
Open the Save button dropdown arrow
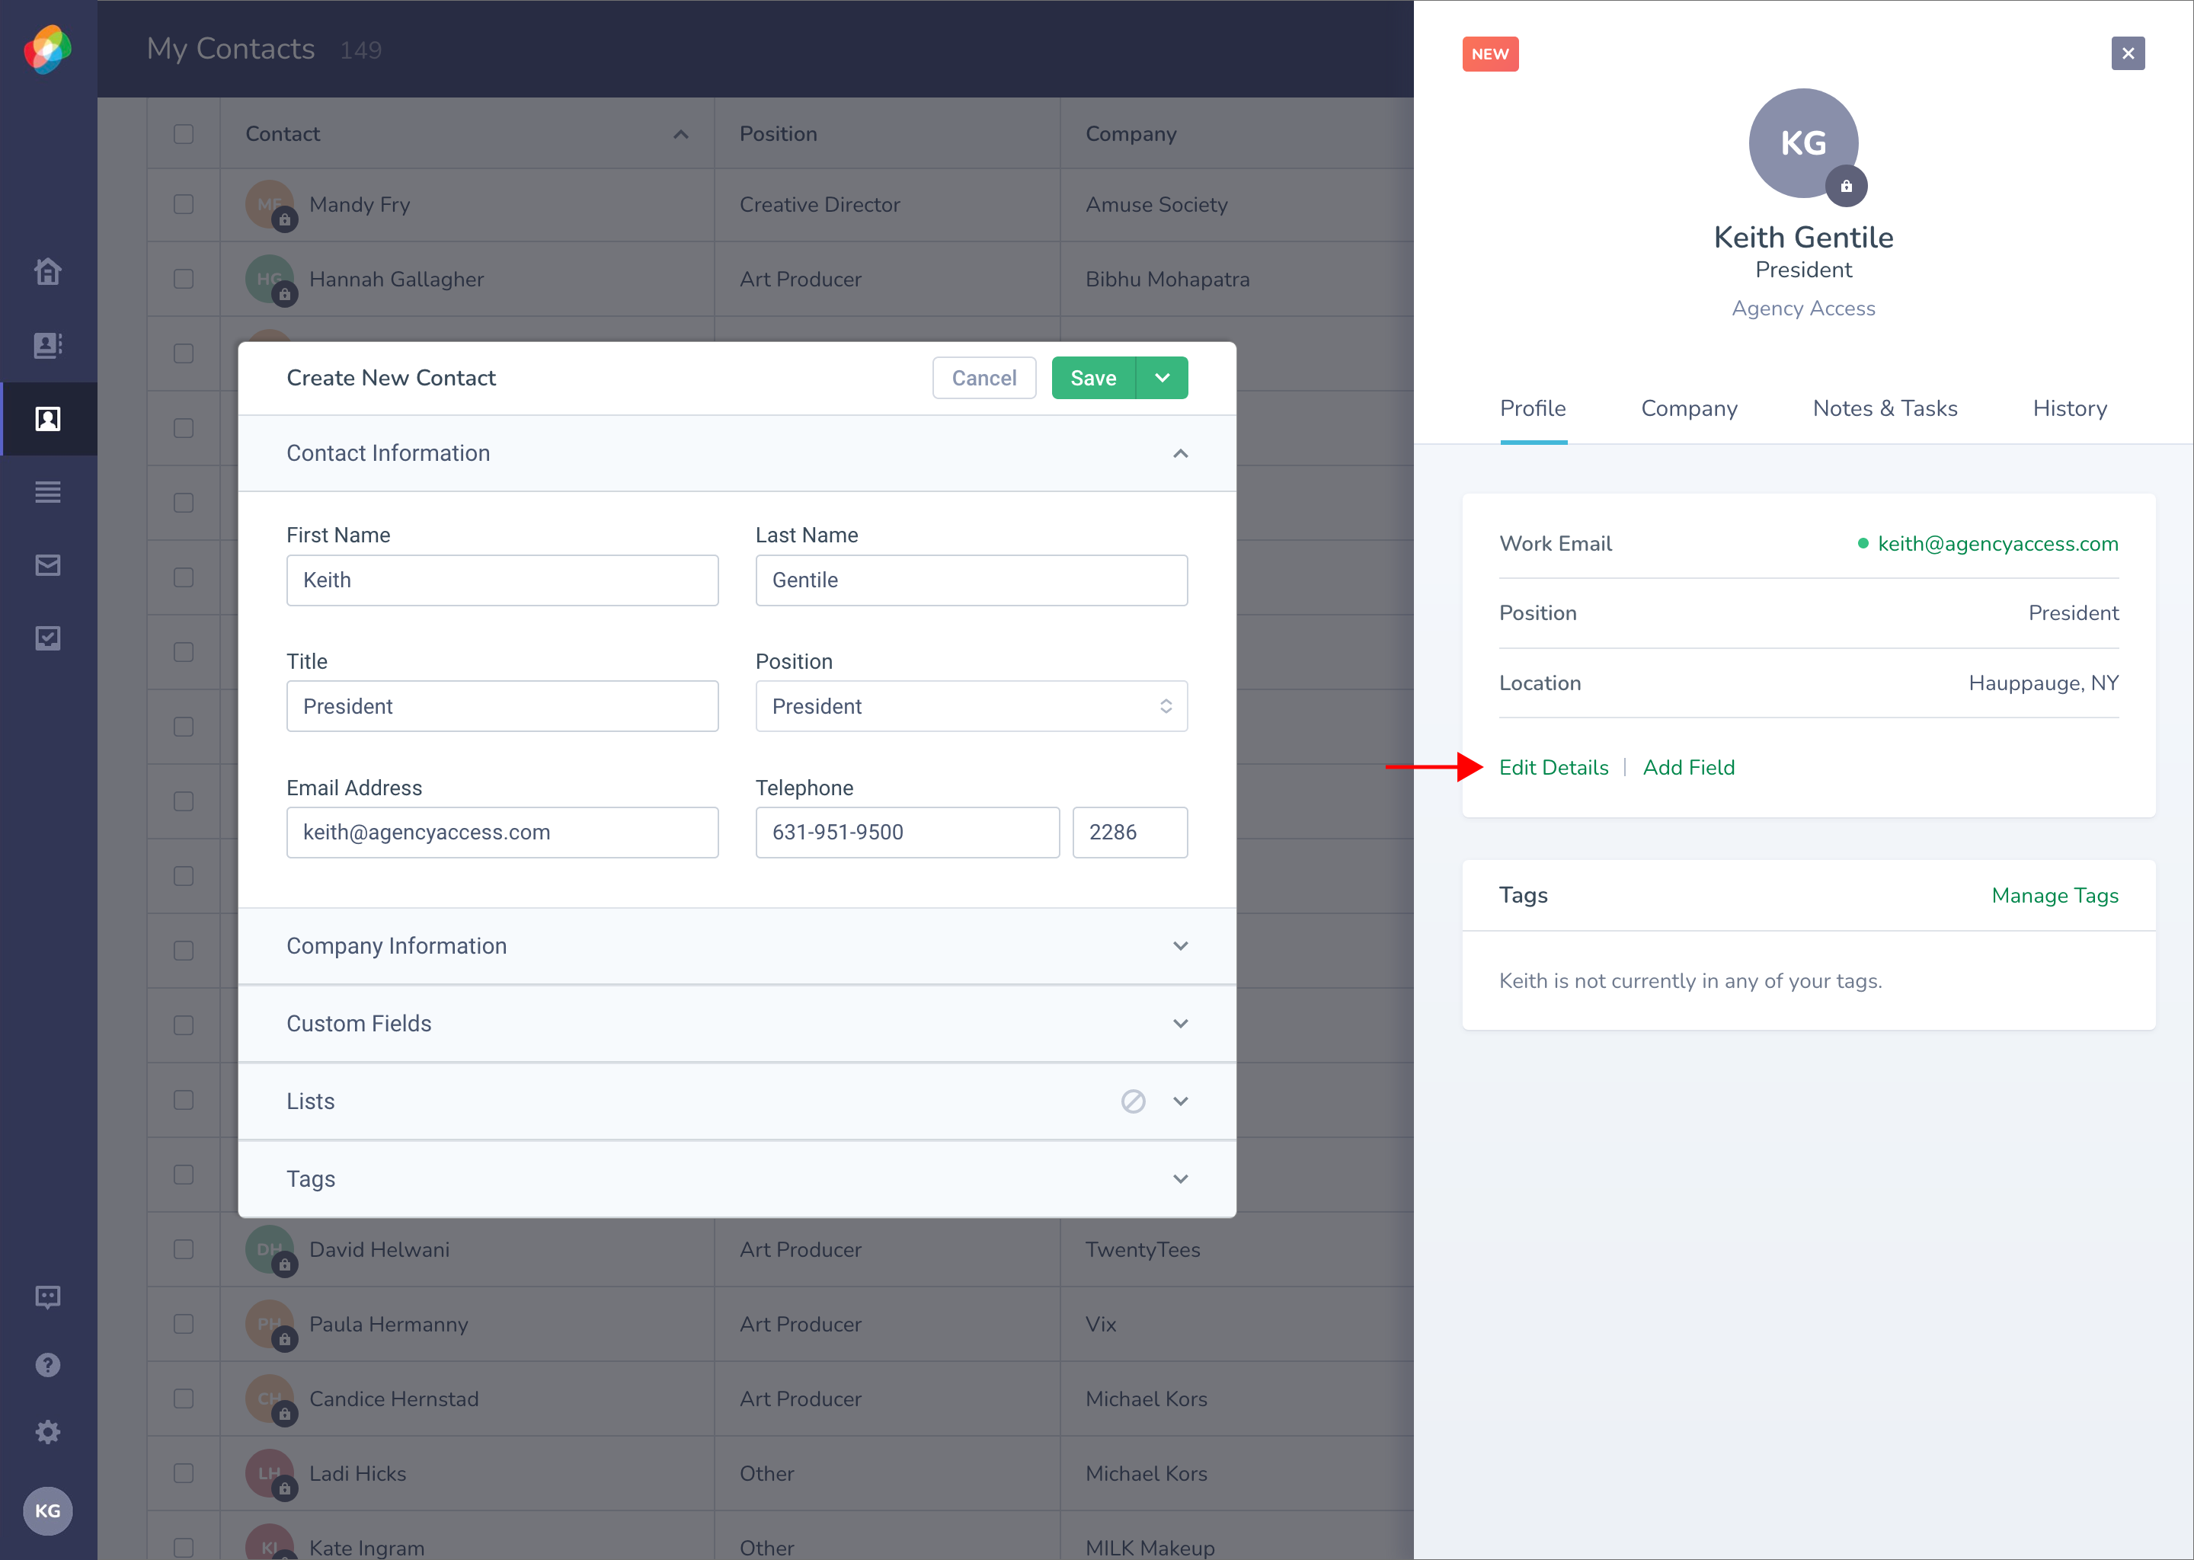click(x=1163, y=379)
